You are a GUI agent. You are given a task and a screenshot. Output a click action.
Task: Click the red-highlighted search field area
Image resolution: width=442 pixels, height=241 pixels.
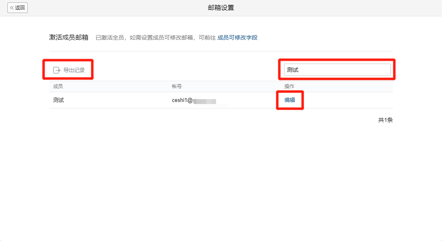337,69
